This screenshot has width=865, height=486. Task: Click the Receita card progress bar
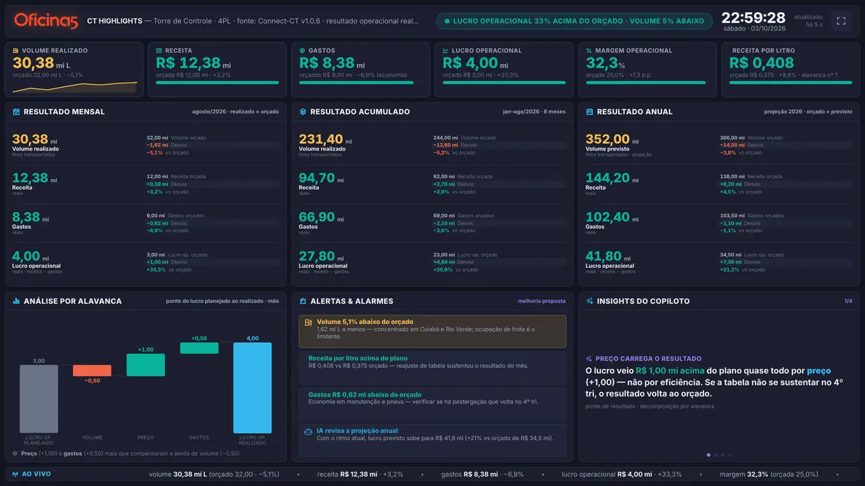(x=217, y=82)
